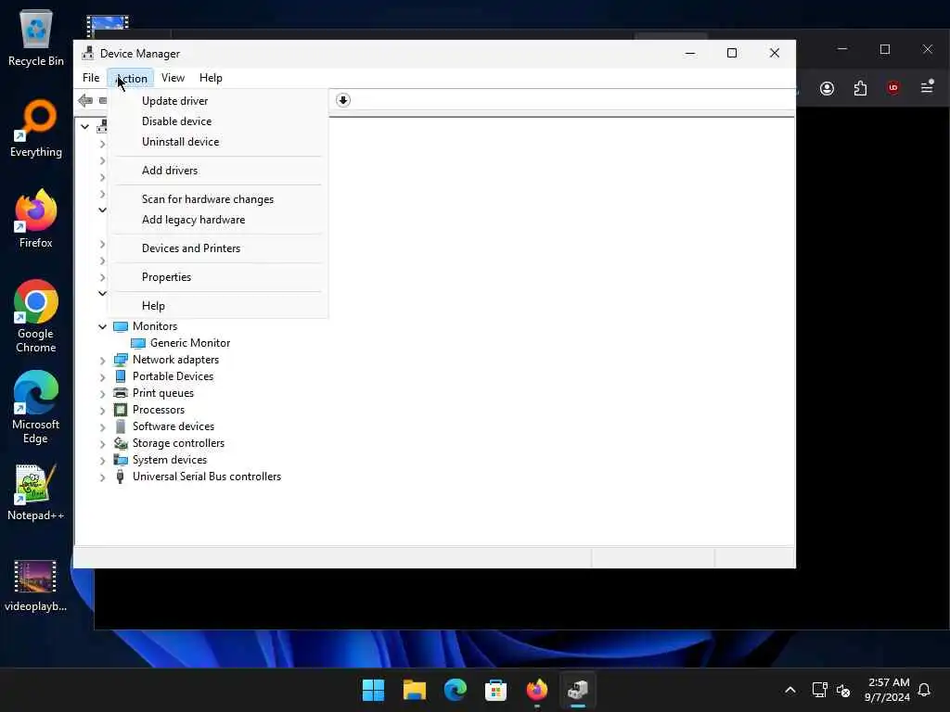The height and width of the screenshot is (712, 950).
Task: Click the uBlock Origin icon in Firefox
Action: 893,88
